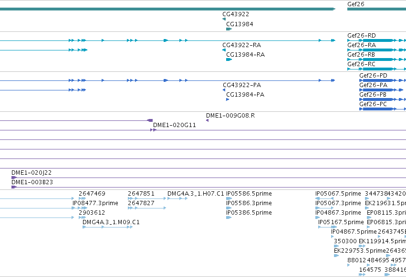
Task: Select the IP05386.5prime EST label
Action: click(249, 213)
